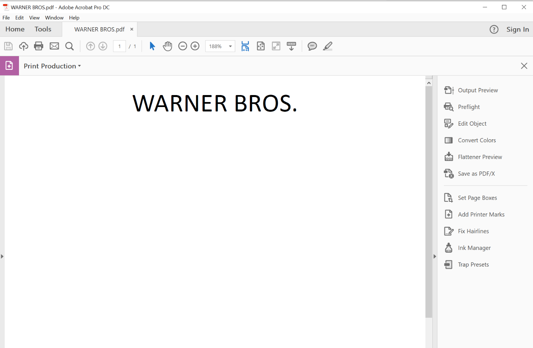533x348 pixels.
Task: Click the upload to cloud icon
Action: (x=23, y=46)
